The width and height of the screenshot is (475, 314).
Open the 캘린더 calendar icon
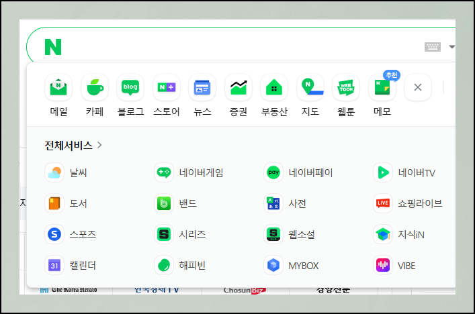(x=54, y=265)
